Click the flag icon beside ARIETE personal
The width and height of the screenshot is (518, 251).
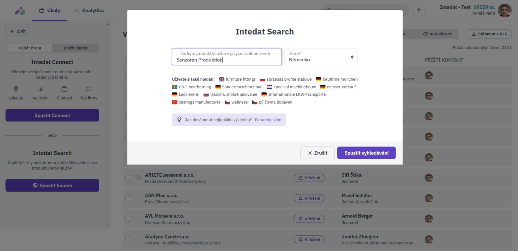click(139, 178)
